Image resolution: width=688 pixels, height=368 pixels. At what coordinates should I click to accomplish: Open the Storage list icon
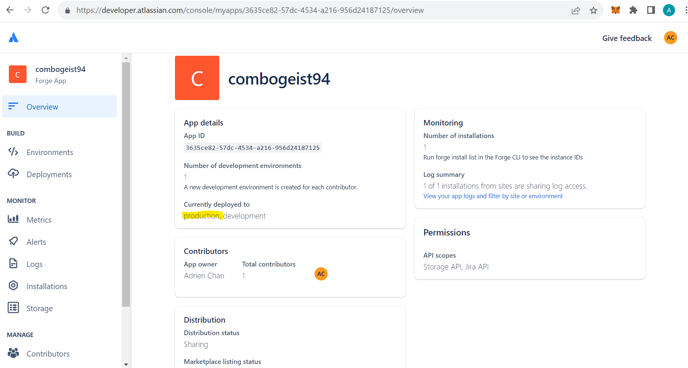pos(13,308)
